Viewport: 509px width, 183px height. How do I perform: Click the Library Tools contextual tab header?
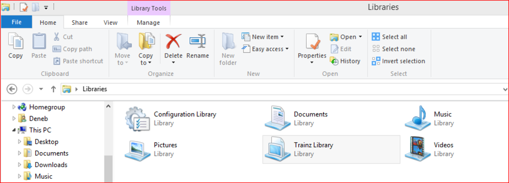149,8
